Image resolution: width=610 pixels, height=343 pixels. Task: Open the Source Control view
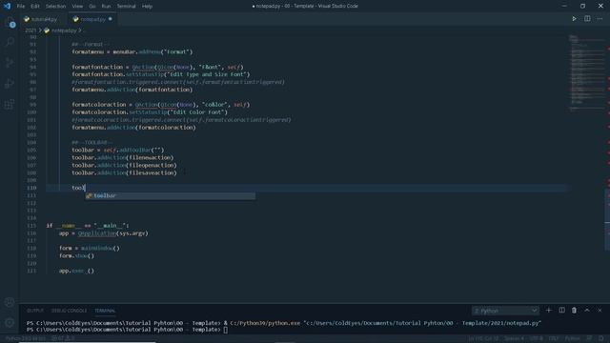pyautogui.click(x=10, y=63)
